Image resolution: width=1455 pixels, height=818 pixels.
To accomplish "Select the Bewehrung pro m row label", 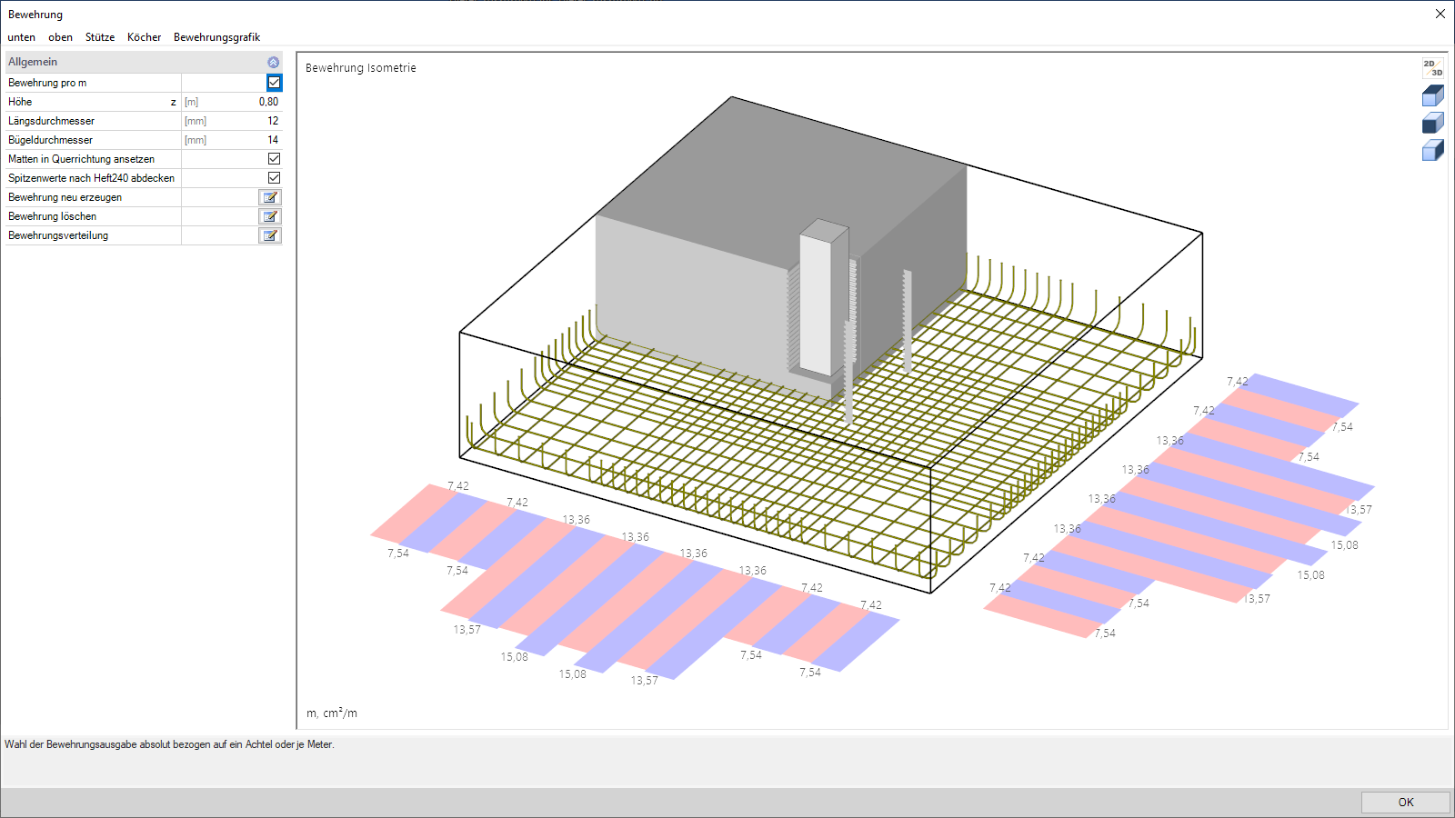I will [47, 83].
